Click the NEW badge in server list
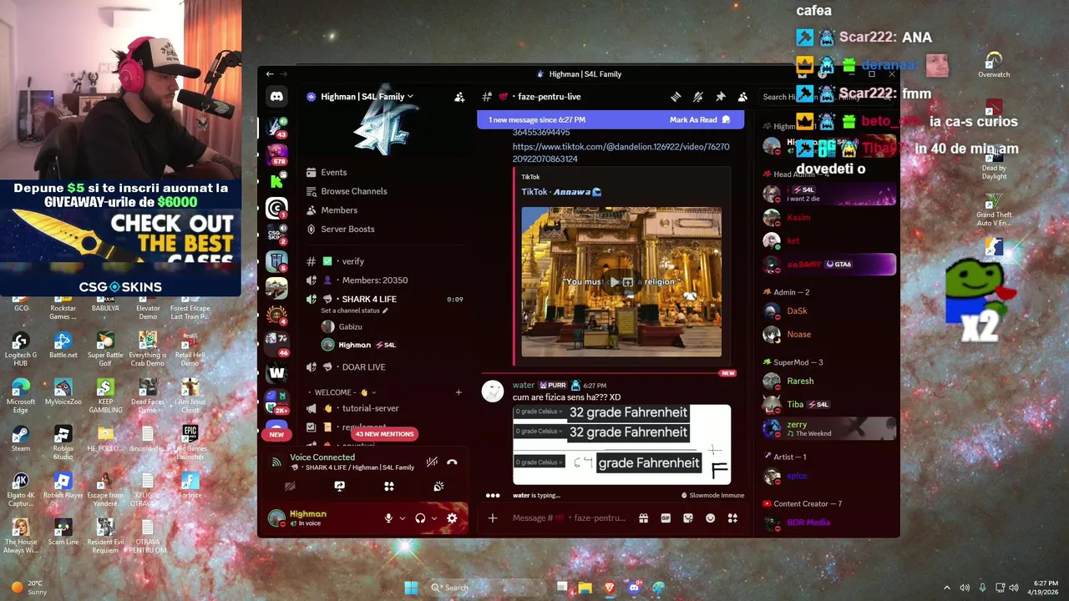The height and width of the screenshot is (601, 1069). (276, 434)
